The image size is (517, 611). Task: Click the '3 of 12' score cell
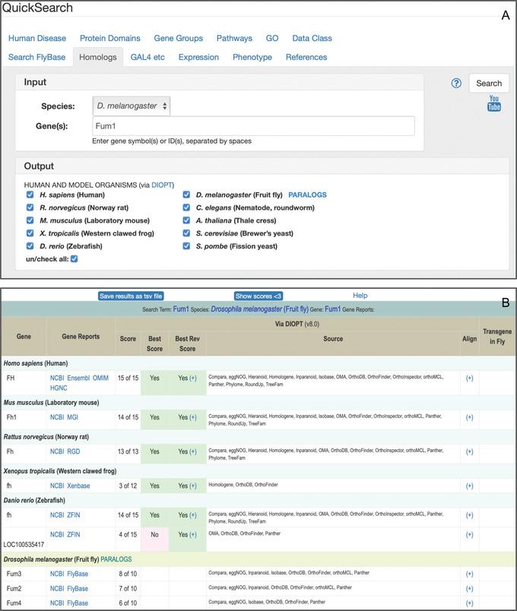point(128,486)
